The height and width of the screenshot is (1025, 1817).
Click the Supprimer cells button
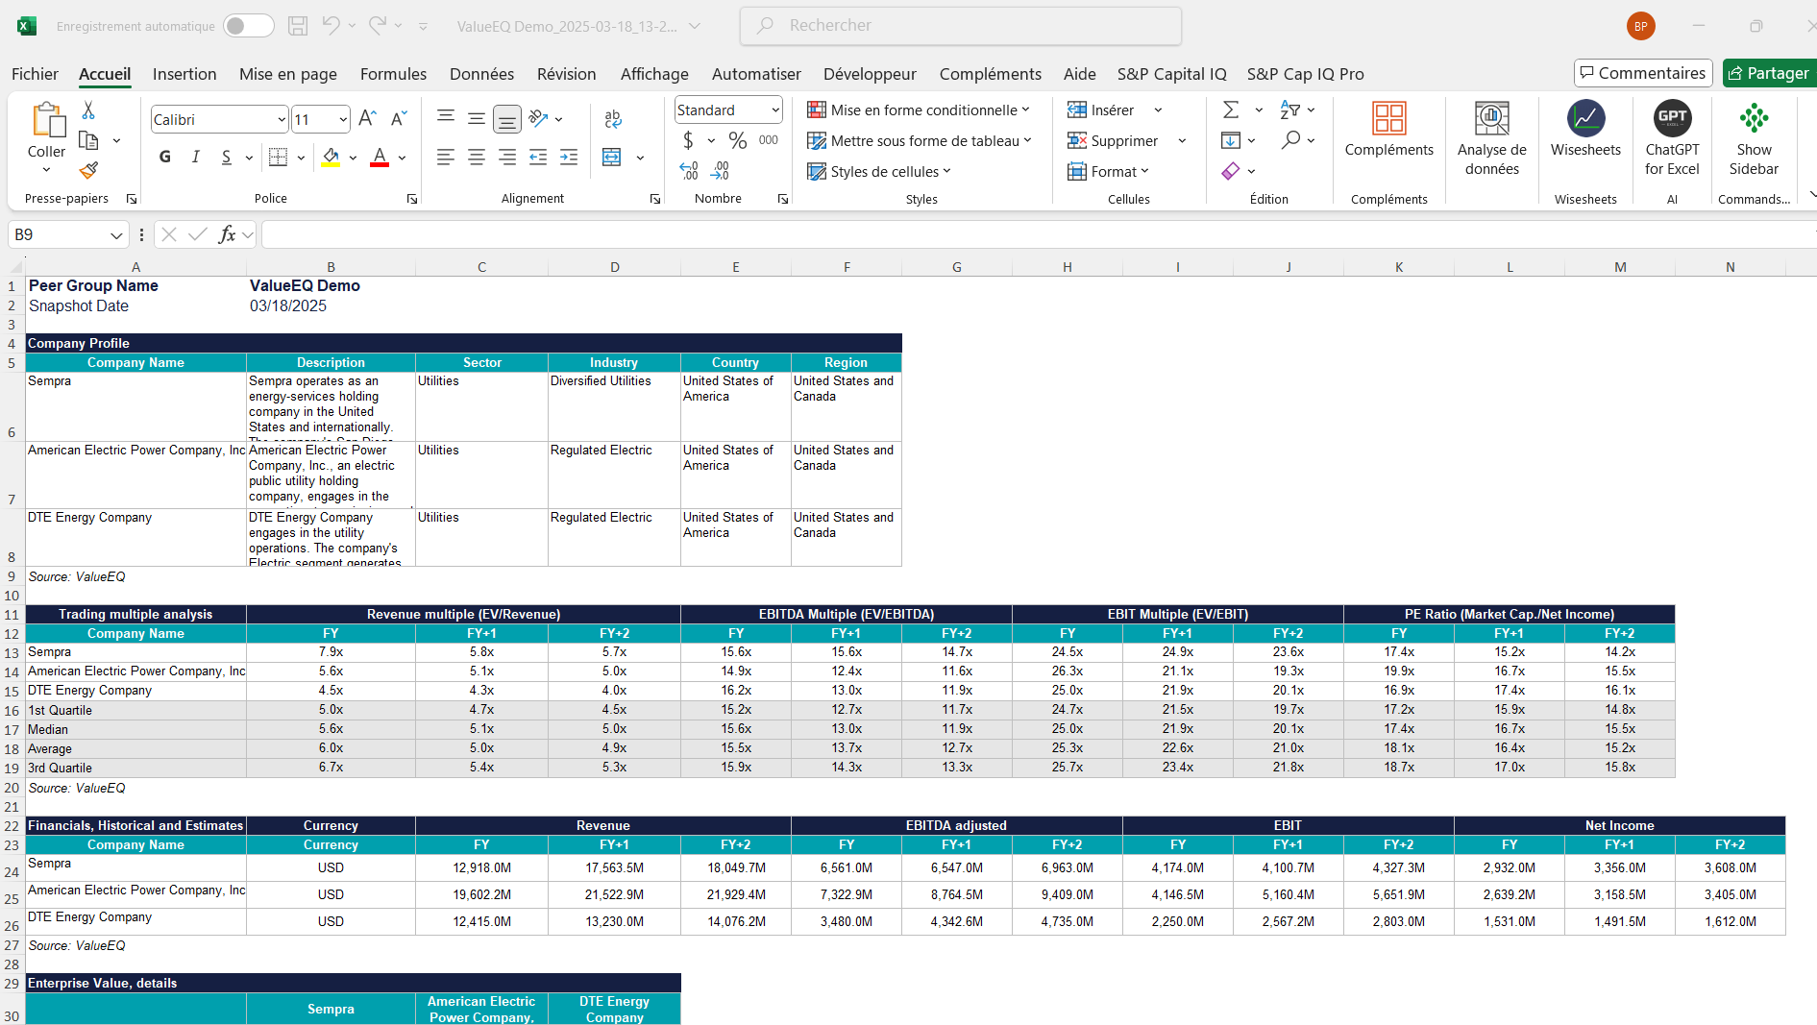(1113, 141)
